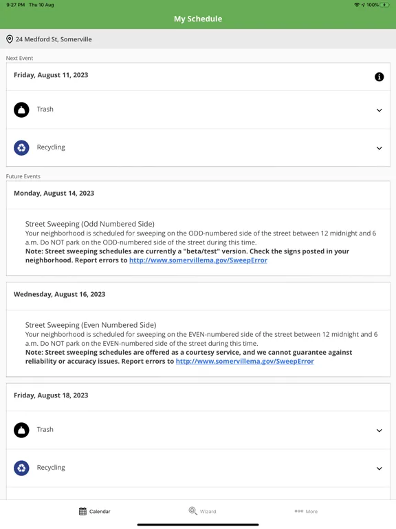Tap the black Trash icon for August 11

21,110
